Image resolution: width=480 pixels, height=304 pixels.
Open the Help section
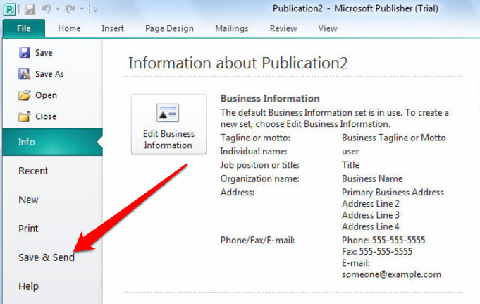point(28,286)
